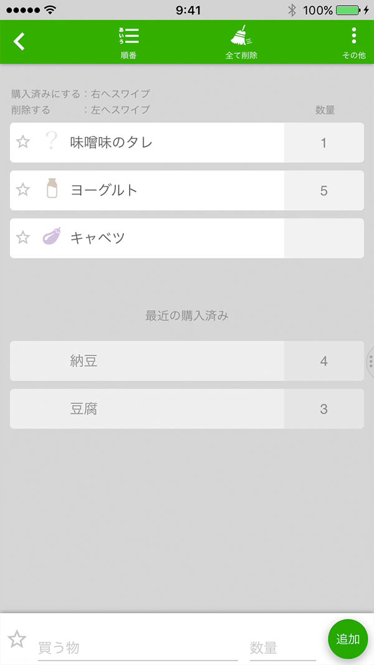Tap the eggplant icon beside キャベツ
The image size is (374, 665).
[52, 237]
